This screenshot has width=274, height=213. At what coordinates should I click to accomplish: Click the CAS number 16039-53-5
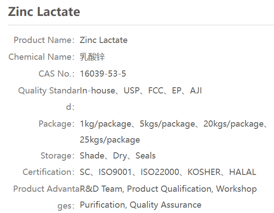[x=103, y=74]
